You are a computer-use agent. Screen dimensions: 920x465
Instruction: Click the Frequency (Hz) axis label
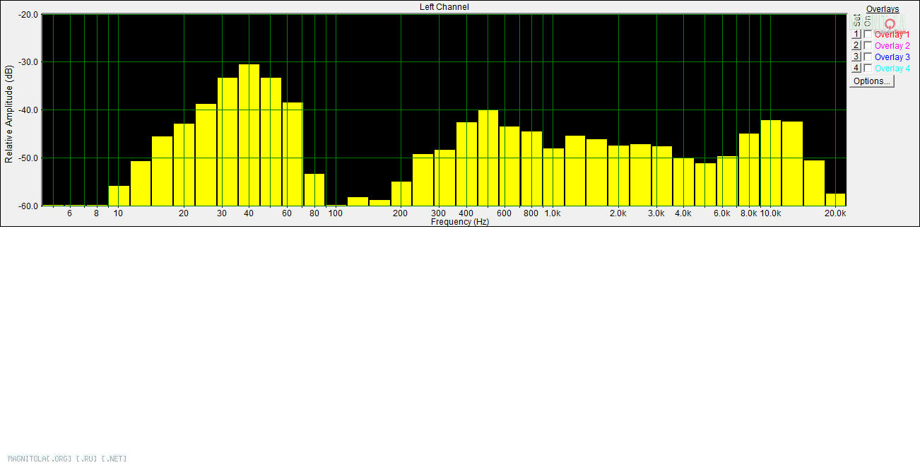pos(459,222)
